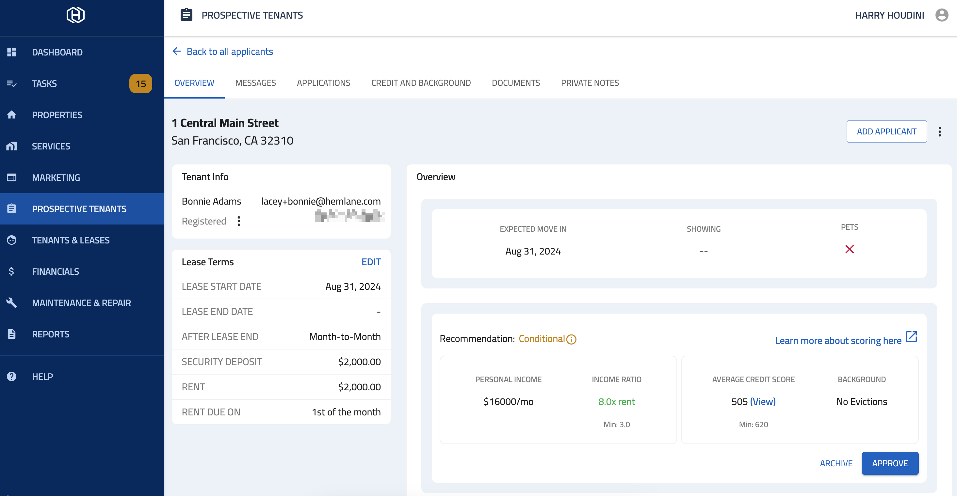Viewport: 957px width, 496px height.
Task: Click Learn more about scoring here
Action: 838,340
